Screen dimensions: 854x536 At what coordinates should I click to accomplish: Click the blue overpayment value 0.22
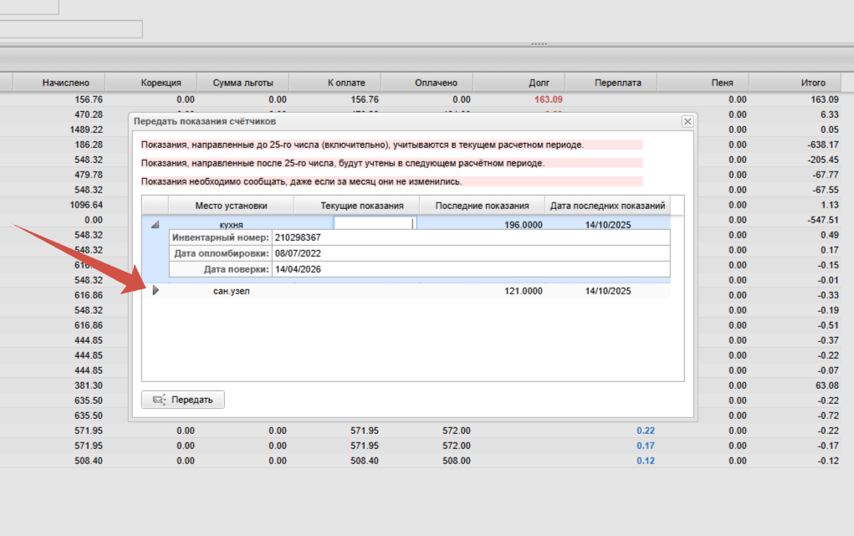[645, 431]
